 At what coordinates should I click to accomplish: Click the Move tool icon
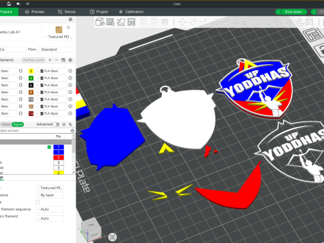click(182, 22)
